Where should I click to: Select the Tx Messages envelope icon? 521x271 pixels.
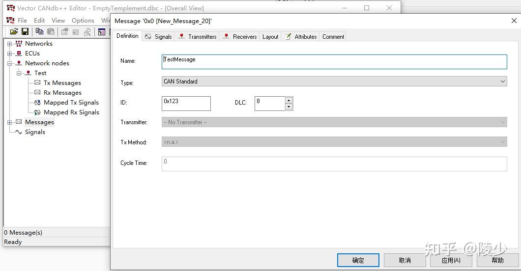pyautogui.click(x=37, y=83)
